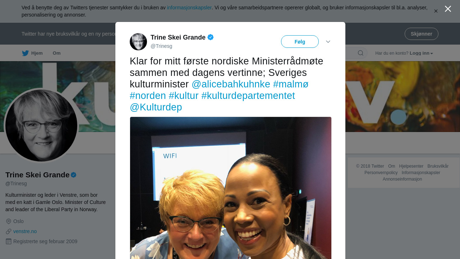This screenshot has height=259, width=460.
Task: Click large profile avatar picture
Action: [41, 126]
